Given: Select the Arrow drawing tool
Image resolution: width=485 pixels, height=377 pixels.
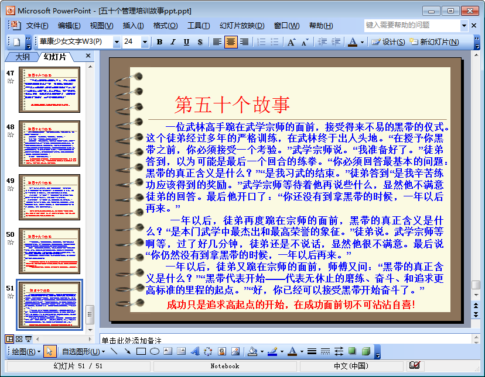Looking at the screenshot, I should tap(128, 351).
